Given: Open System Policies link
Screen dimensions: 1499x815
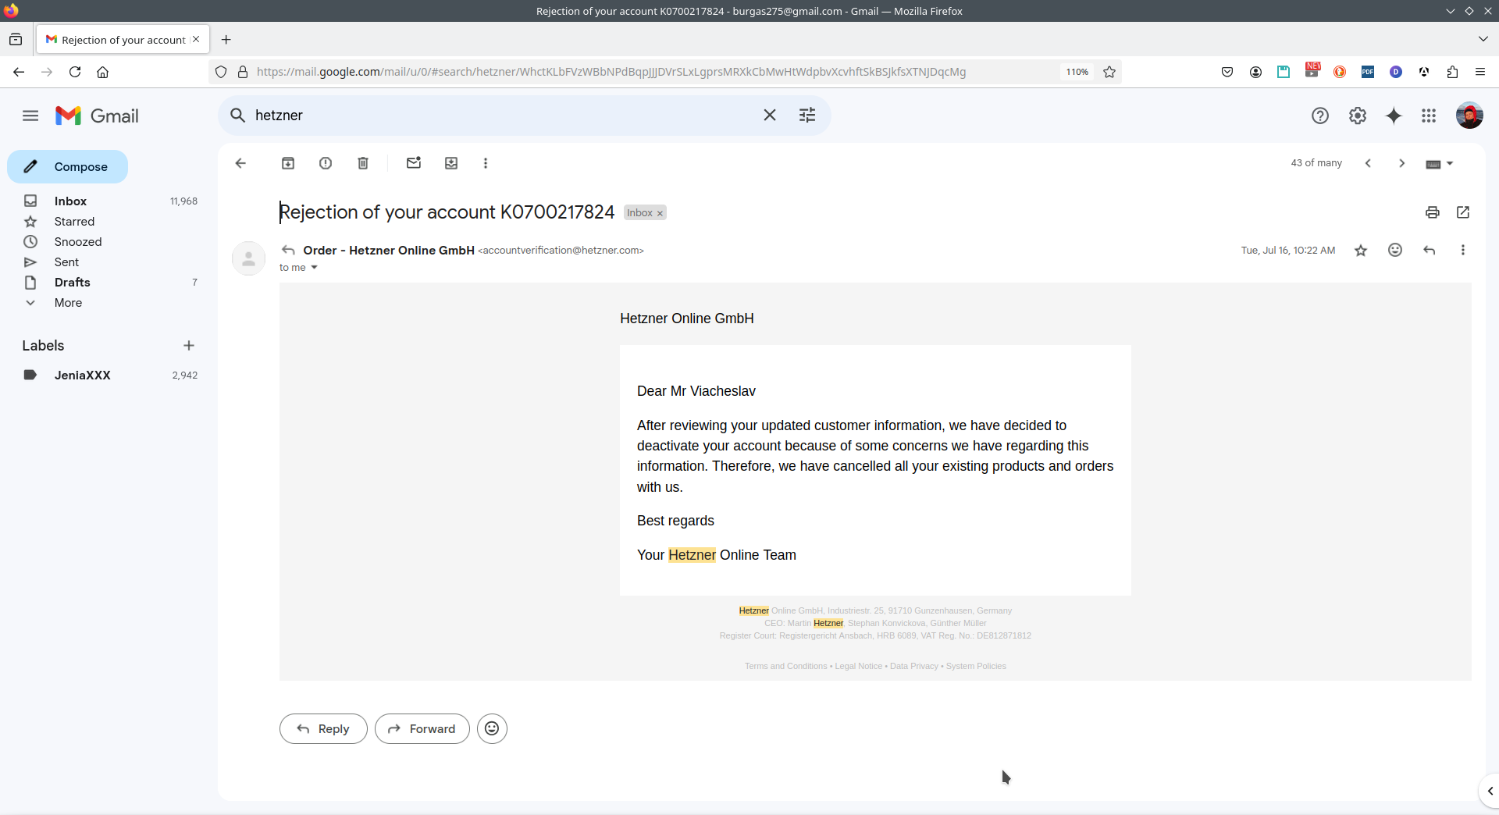Looking at the screenshot, I should pos(976,666).
